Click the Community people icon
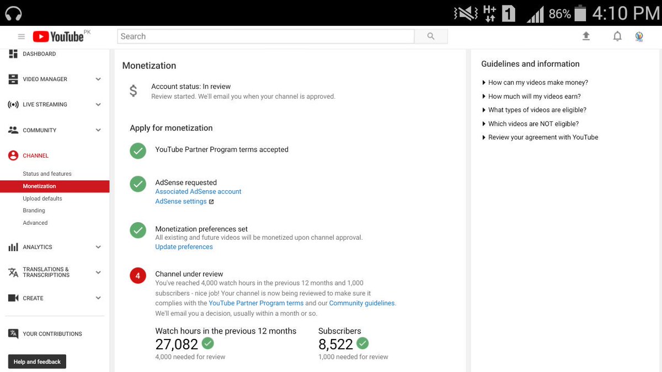This screenshot has height=372, width=662. point(13,130)
